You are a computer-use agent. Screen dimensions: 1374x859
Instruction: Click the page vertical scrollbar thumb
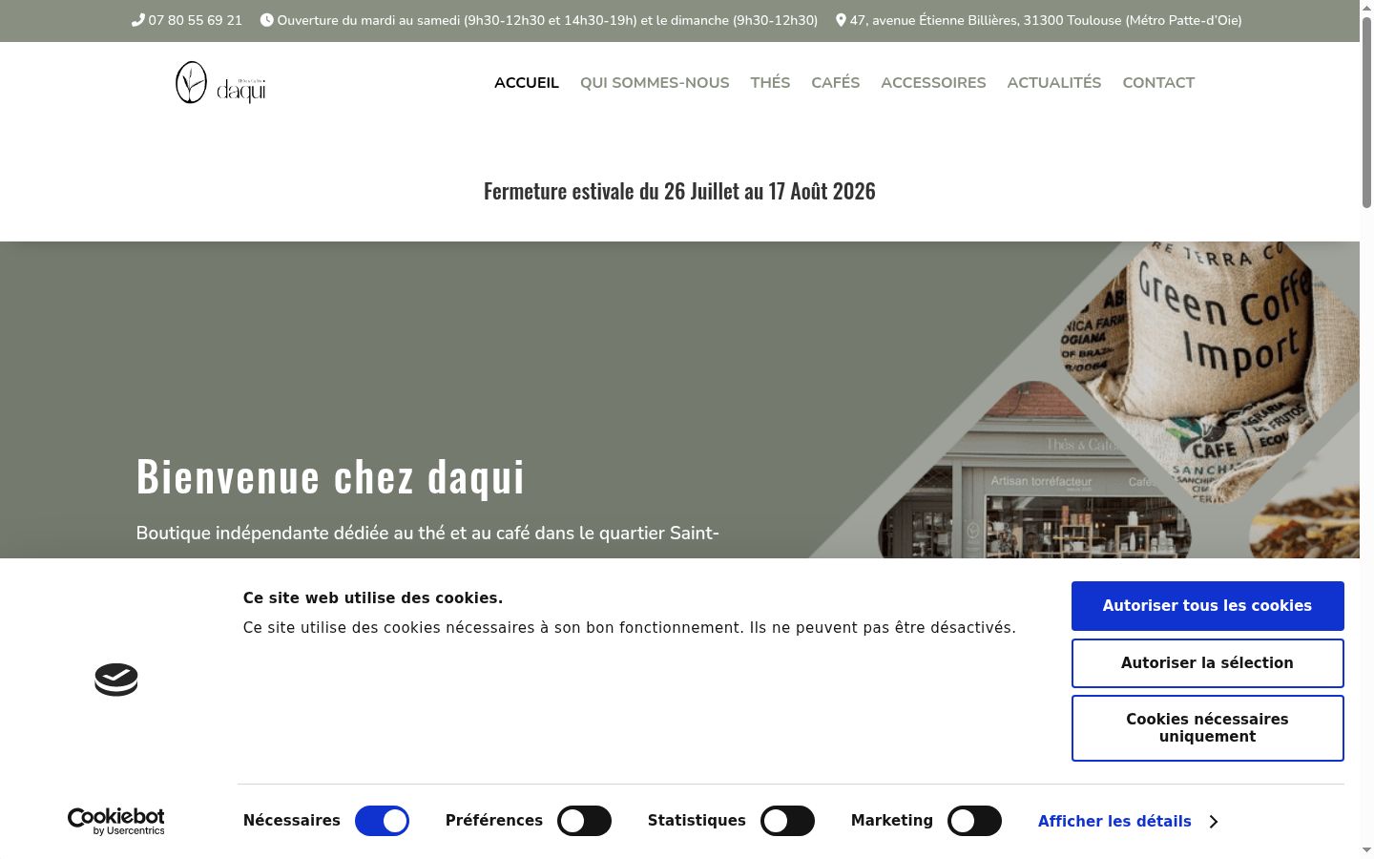(x=1366, y=113)
